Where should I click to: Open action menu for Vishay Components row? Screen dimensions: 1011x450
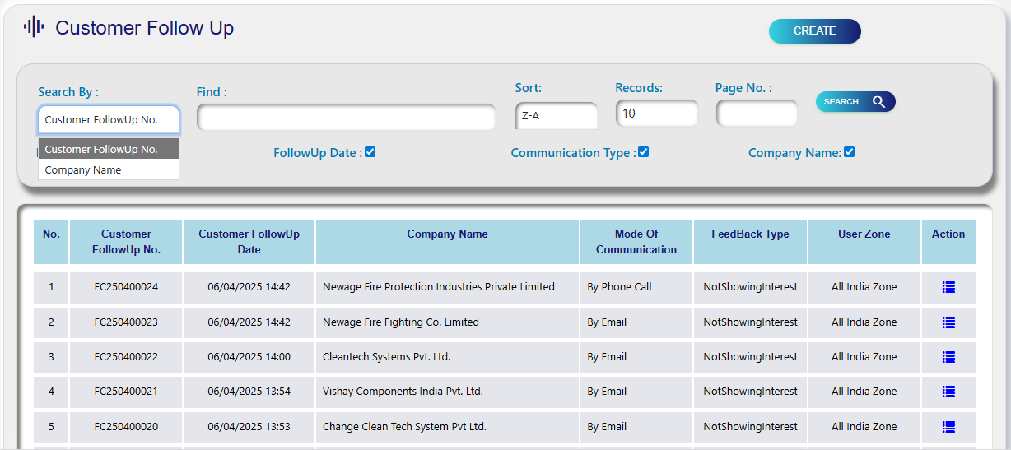(948, 392)
